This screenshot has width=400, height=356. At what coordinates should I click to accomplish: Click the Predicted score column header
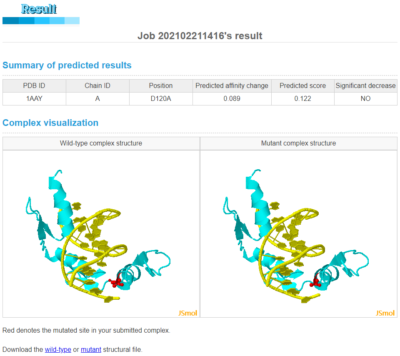pyautogui.click(x=302, y=86)
